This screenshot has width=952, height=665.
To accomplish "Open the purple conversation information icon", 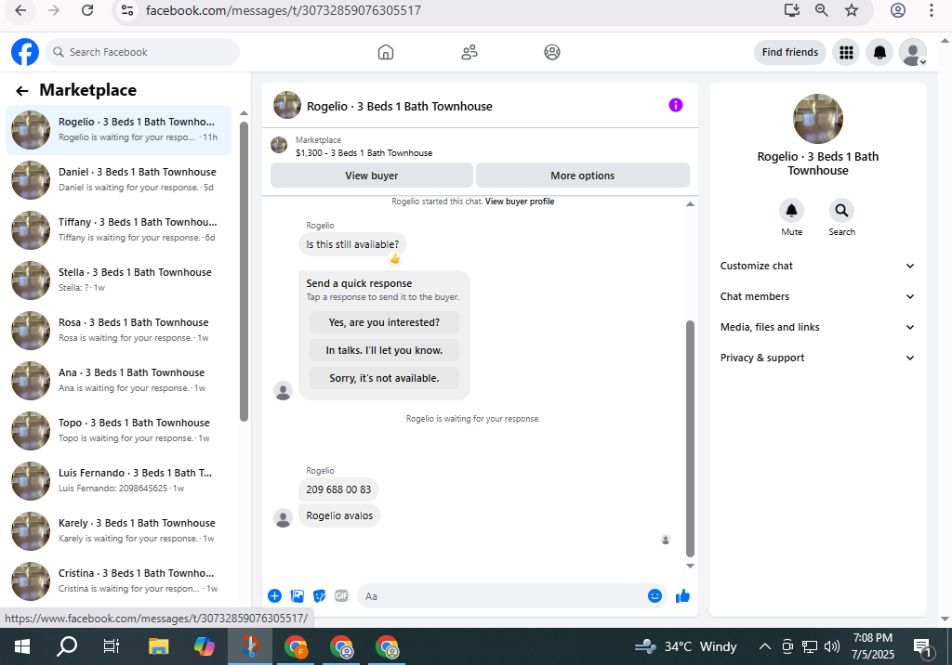I will pos(676,106).
